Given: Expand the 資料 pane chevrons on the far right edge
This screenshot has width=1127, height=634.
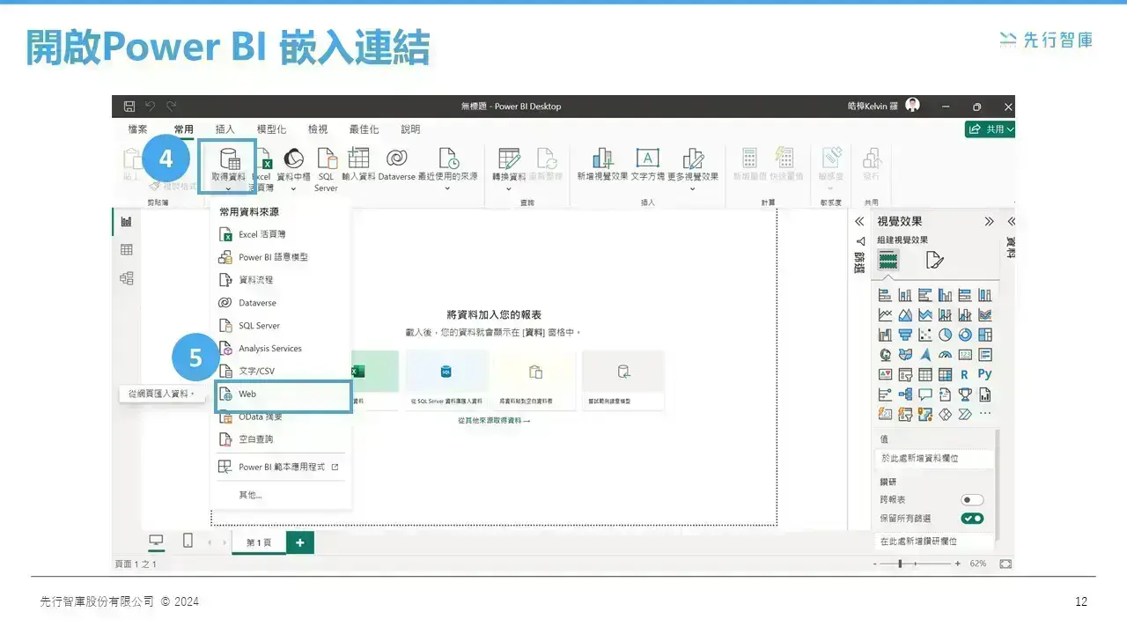Looking at the screenshot, I should pyautogui.click(x=1011, y=222).
